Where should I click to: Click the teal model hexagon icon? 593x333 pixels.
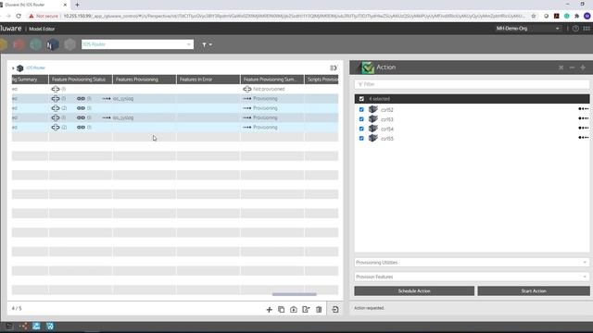[x=35, y=44]
